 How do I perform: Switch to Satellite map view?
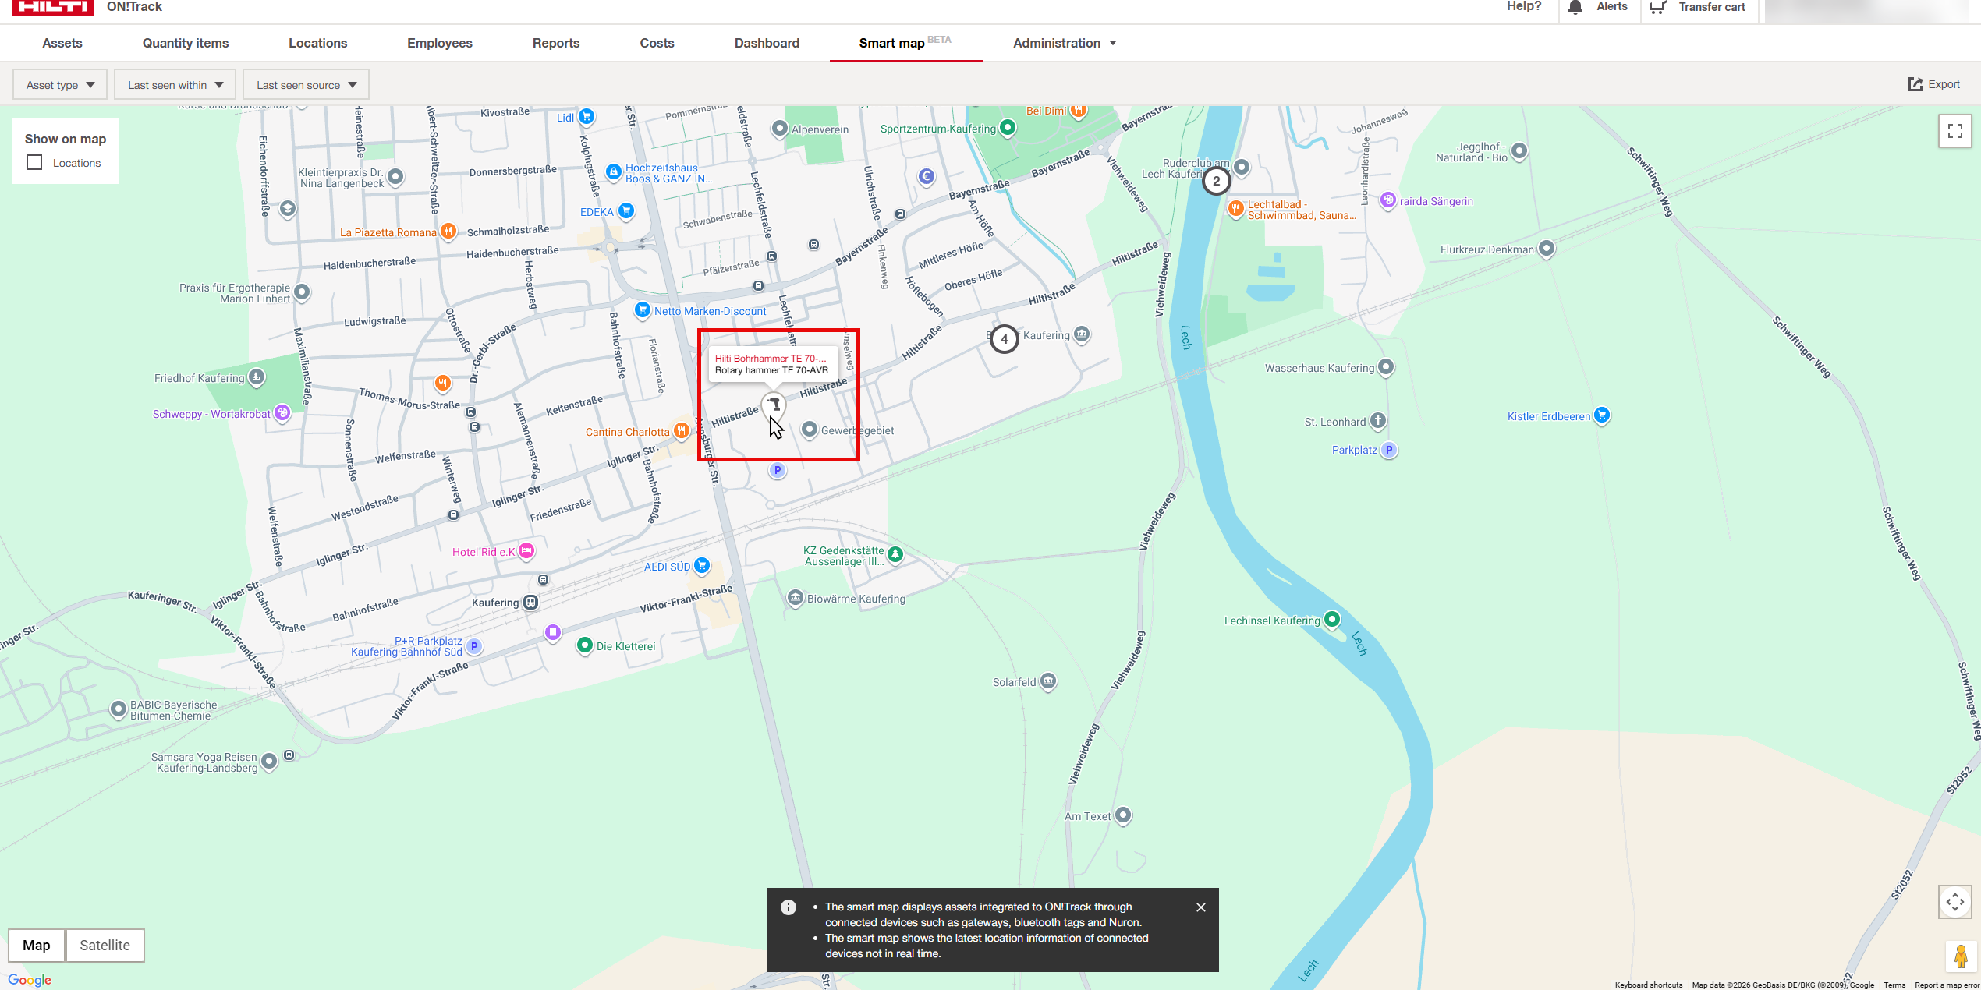[105, 945]
